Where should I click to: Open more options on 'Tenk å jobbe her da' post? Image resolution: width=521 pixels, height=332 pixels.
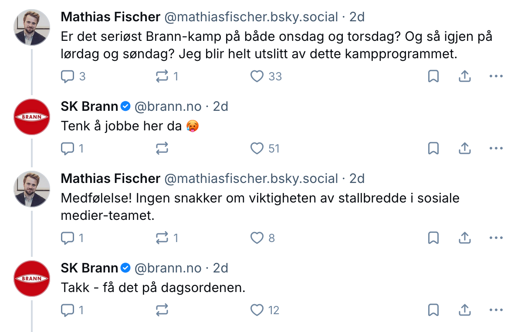tap(496, 149)
